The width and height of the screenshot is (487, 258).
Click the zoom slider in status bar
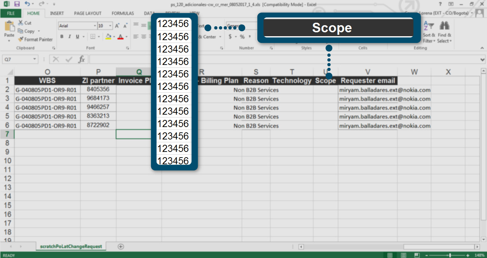click(450, 255)
